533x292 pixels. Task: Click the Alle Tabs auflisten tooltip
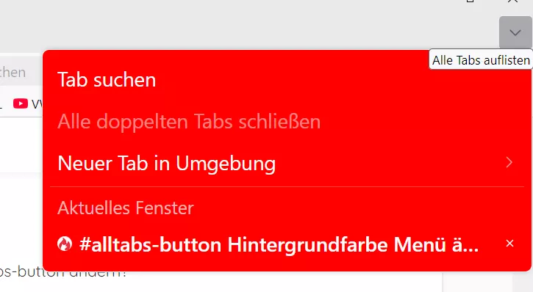point(481,60)
